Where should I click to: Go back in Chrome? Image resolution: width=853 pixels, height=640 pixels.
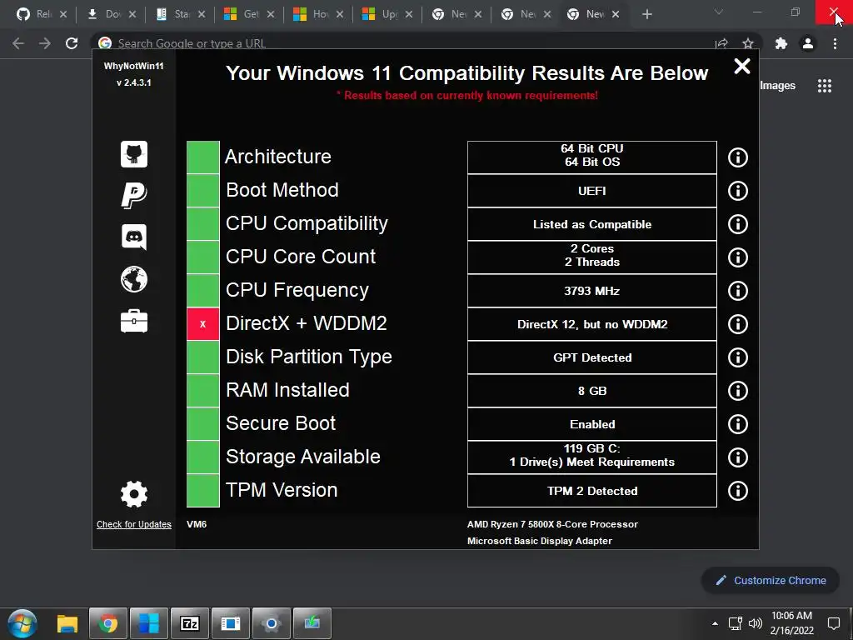[18, 43]
